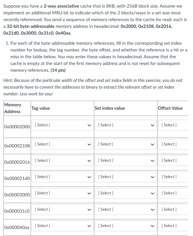Open the Set index dropdown for 0x000021d0

point(126,177)
